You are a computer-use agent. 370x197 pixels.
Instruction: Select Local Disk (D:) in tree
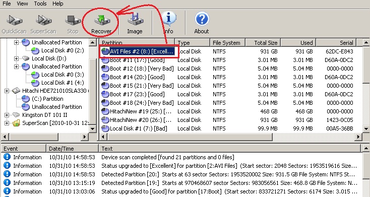49,58
